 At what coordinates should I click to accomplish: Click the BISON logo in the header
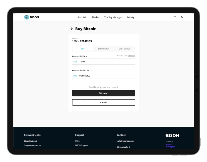[x=31, y=17]
